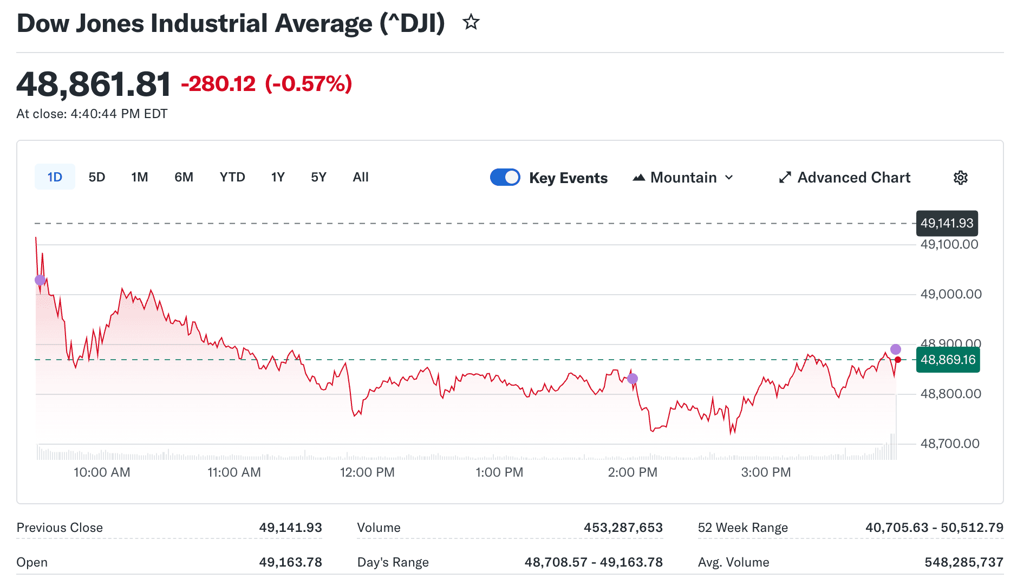Click the Day's Range label
The image size is (1017, 585).
point(393,562)
